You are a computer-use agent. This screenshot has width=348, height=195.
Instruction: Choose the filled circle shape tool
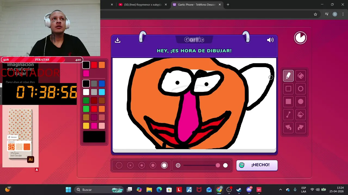pos(300,102)
